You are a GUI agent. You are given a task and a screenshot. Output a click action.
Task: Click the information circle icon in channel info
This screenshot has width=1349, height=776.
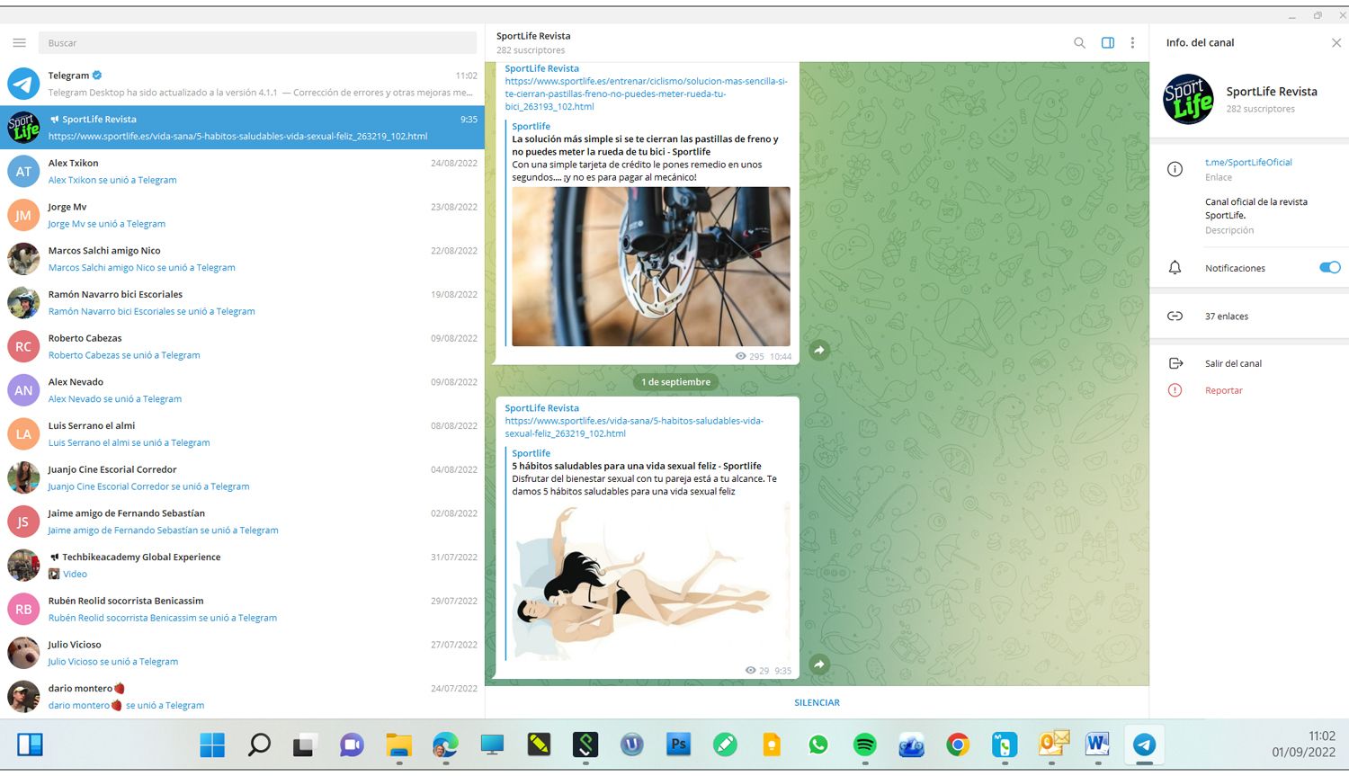point(1175,169)
